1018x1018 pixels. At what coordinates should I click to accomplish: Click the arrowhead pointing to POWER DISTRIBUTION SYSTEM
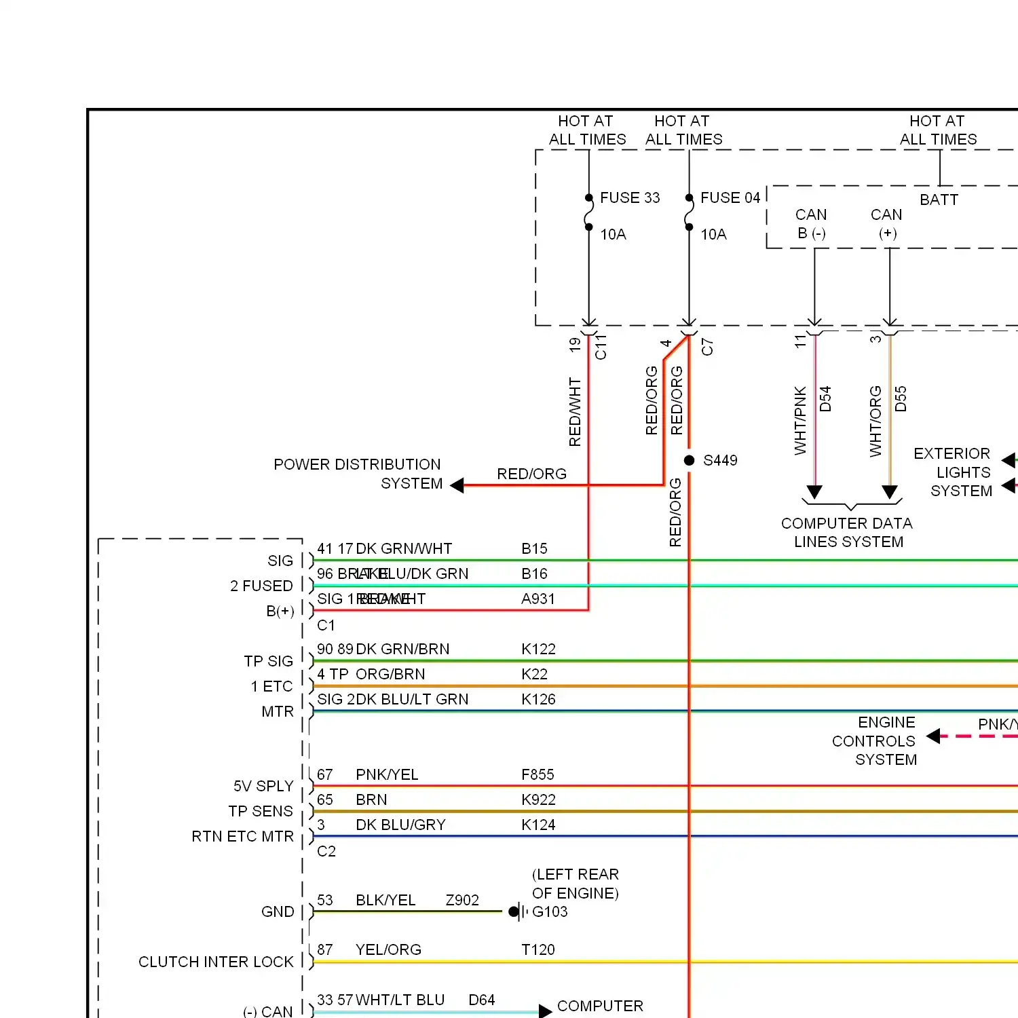(457, 485)
